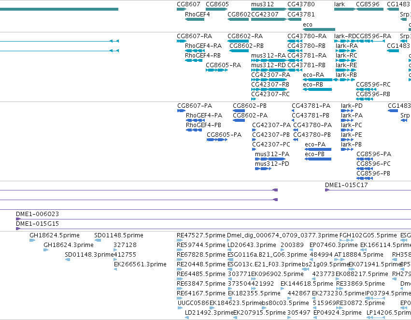The width and height of the screenshot is (411, 320).
Task: Click the GH18624.3prime EST label
Action: (69, 245)
